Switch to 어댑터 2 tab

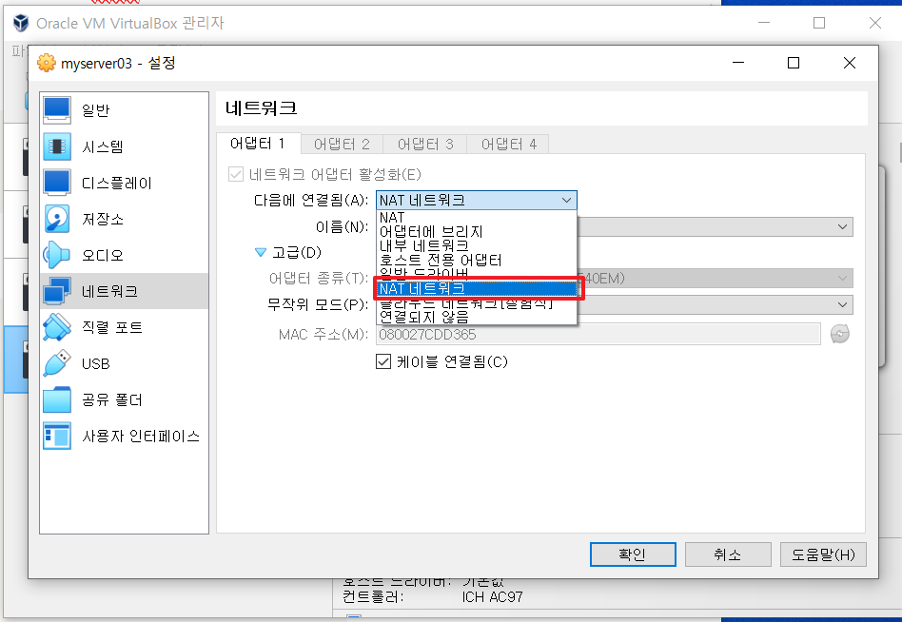click(342, 144)
